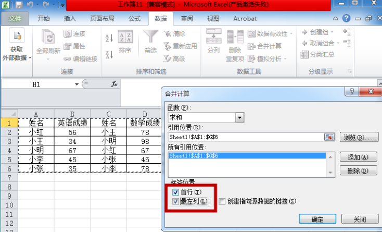Sort descending Z to A
The image size is (382, 232).
(109, 55)
